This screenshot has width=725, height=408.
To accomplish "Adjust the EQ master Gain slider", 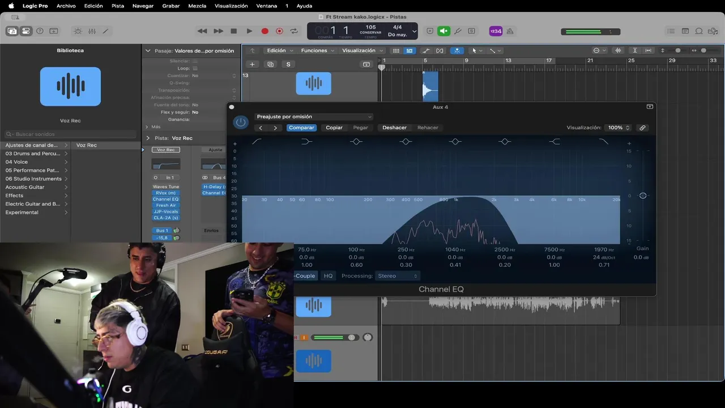I will (643, 195).
